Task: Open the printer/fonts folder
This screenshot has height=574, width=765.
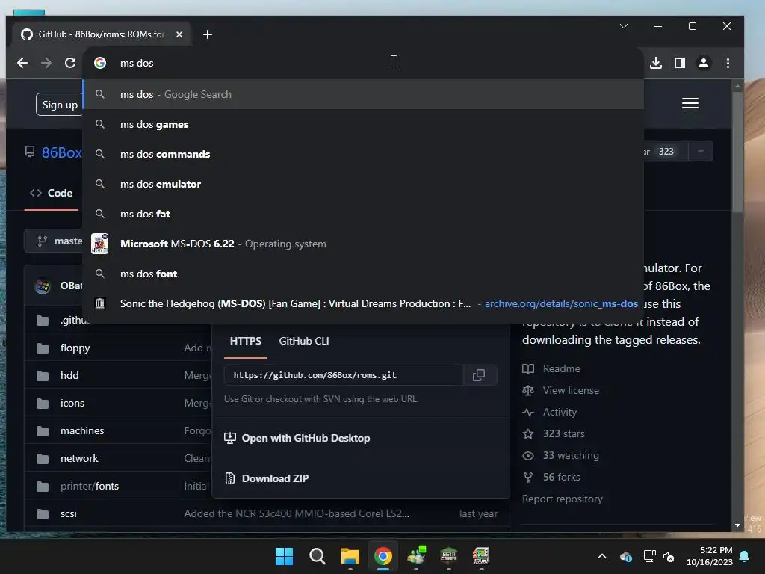Action: tap(90, 486)
